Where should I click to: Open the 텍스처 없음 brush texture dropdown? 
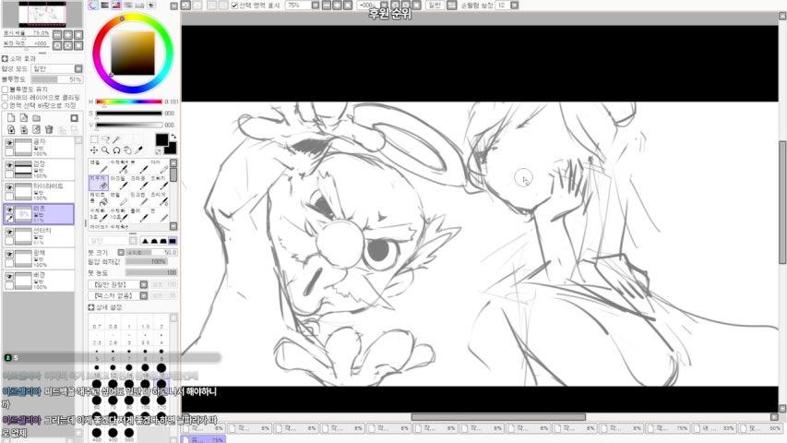[144, 296]
